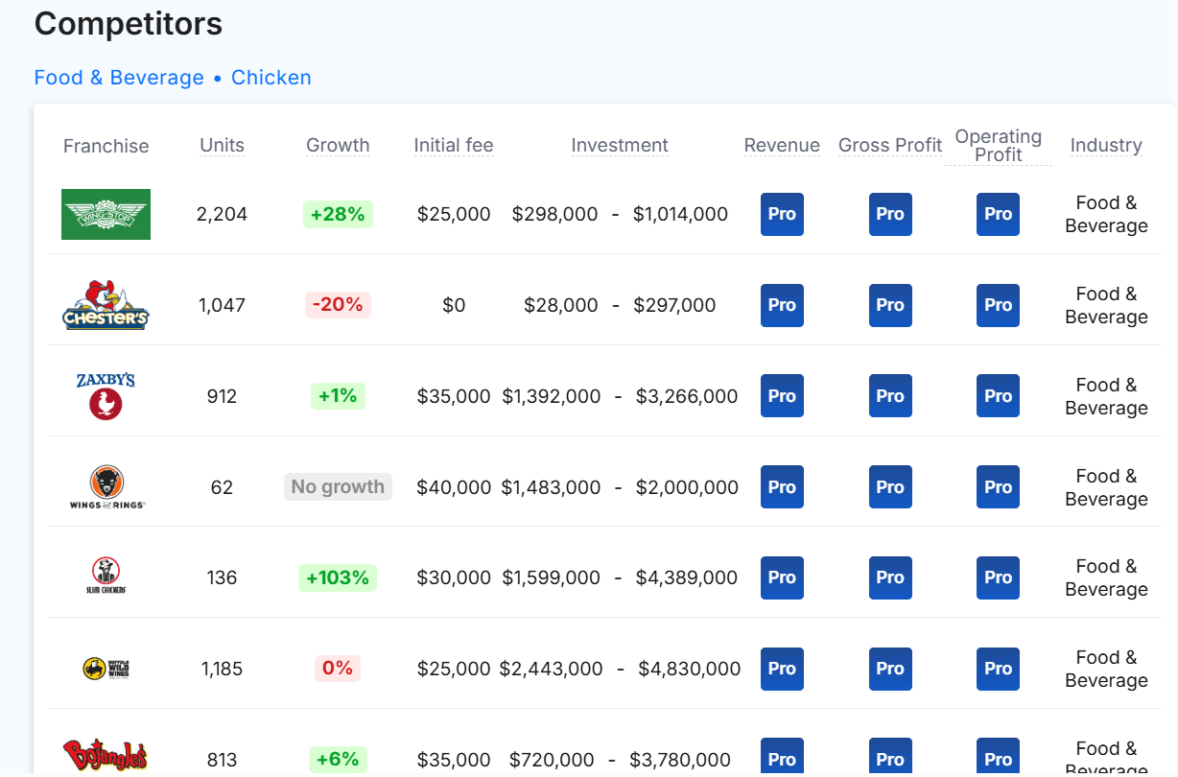The image size is (1178, 777).
Task: Click the Competitors heading
Action: (129, 24)
